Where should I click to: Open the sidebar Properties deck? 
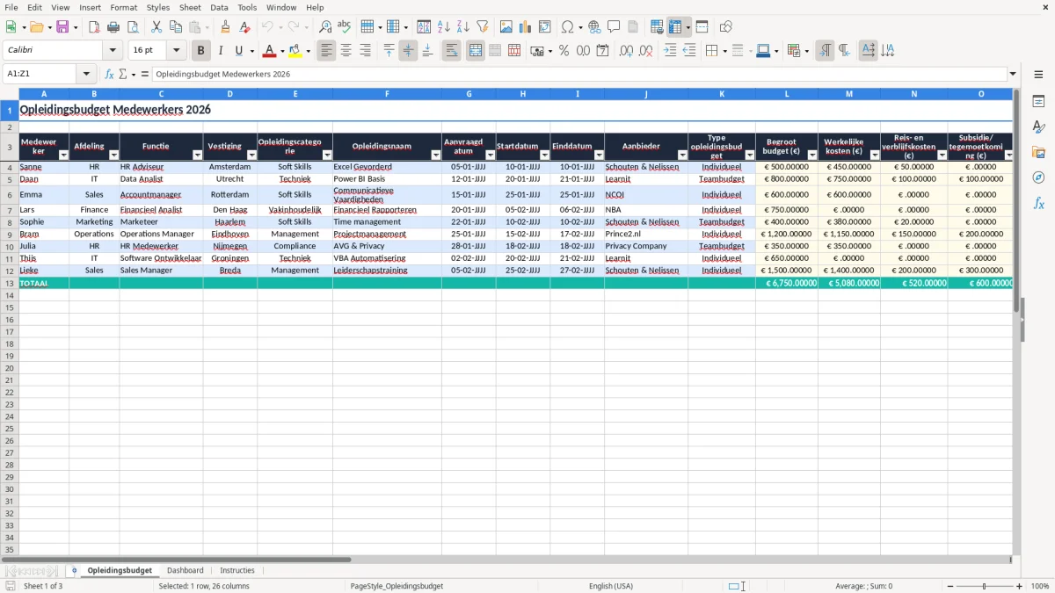pos(1038,101)
